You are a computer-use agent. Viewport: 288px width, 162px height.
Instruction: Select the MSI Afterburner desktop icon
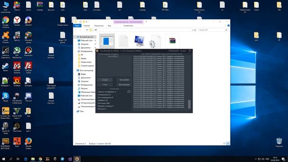(17, 53)
